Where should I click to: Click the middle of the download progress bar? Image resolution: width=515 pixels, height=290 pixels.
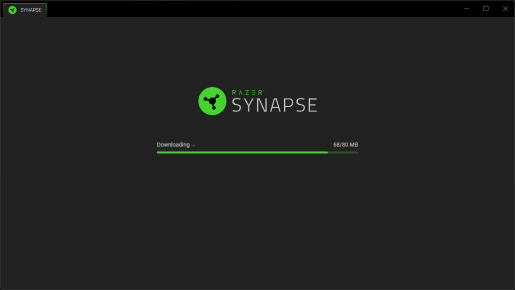(257, 153)
